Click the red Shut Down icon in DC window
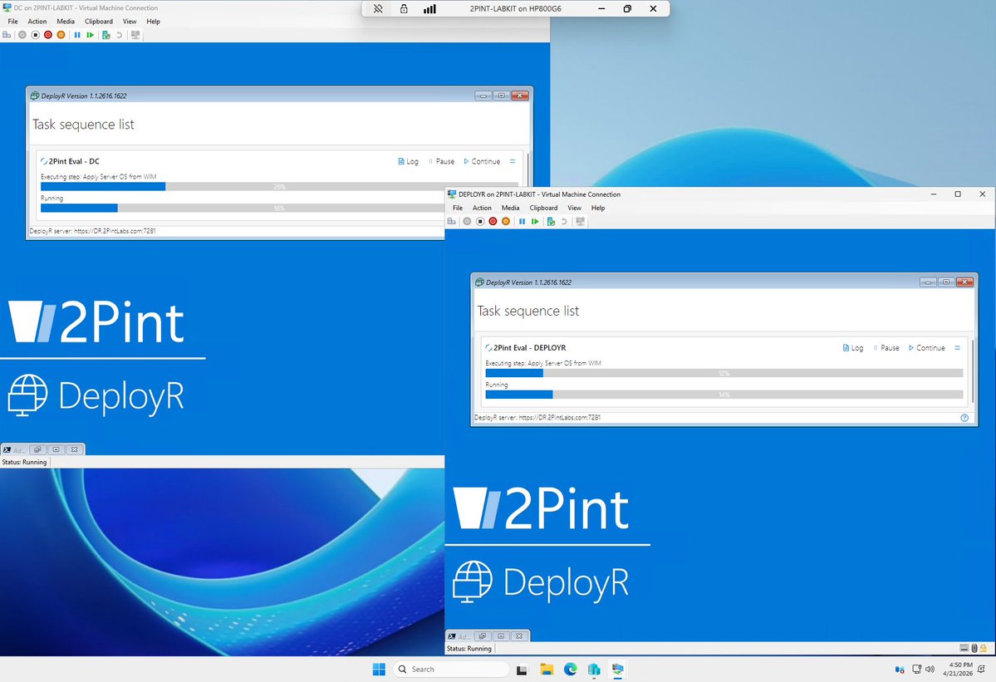 tap(47, 35)
